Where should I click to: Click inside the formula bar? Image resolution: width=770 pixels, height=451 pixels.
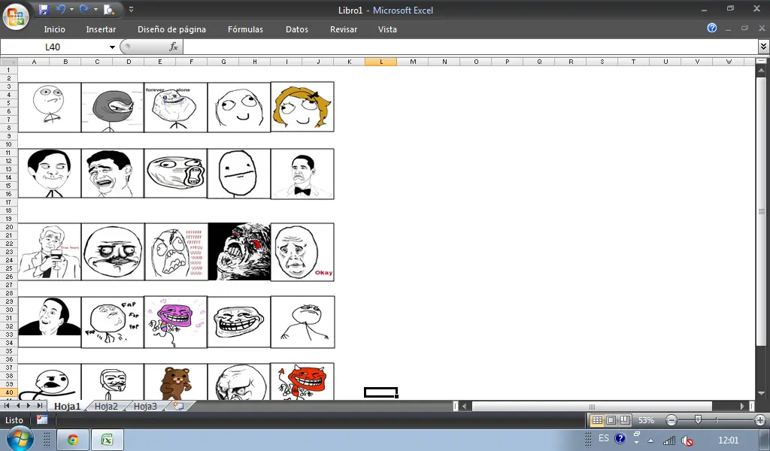[x=471, y=47]
